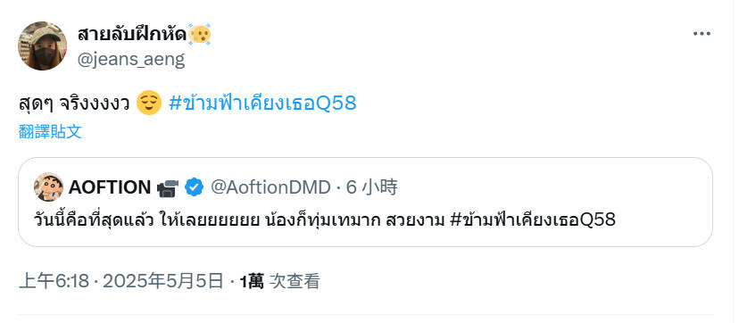Click the hashtag at the end of the quoted tweet
The height and width of the screenshot is (323, 739).
tap(533, 219)
